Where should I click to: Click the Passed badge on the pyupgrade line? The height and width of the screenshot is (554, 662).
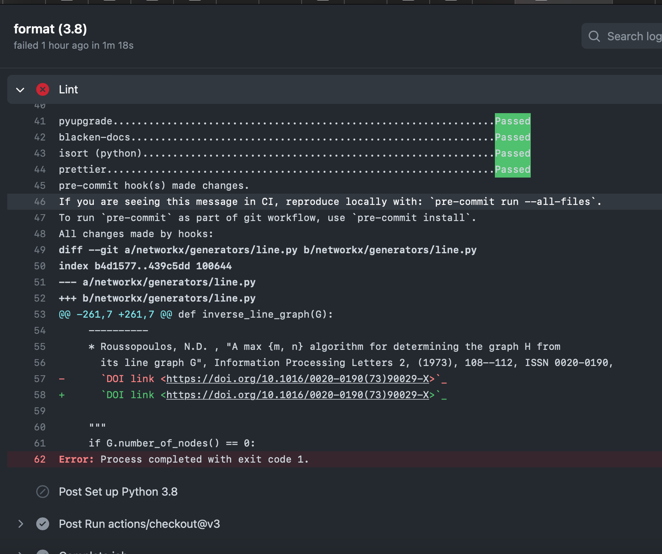(x=512, y=121)
